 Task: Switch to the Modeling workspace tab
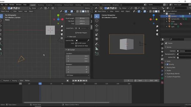(41, 5)
